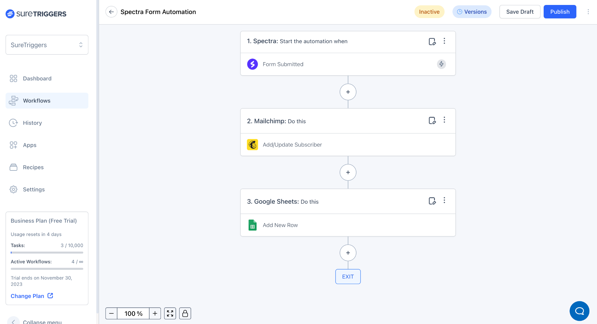Click the fit-to-screen canvas icon
Image resolution: width=597 pixels, height=324 pixels.
click(x=170, y=314)
